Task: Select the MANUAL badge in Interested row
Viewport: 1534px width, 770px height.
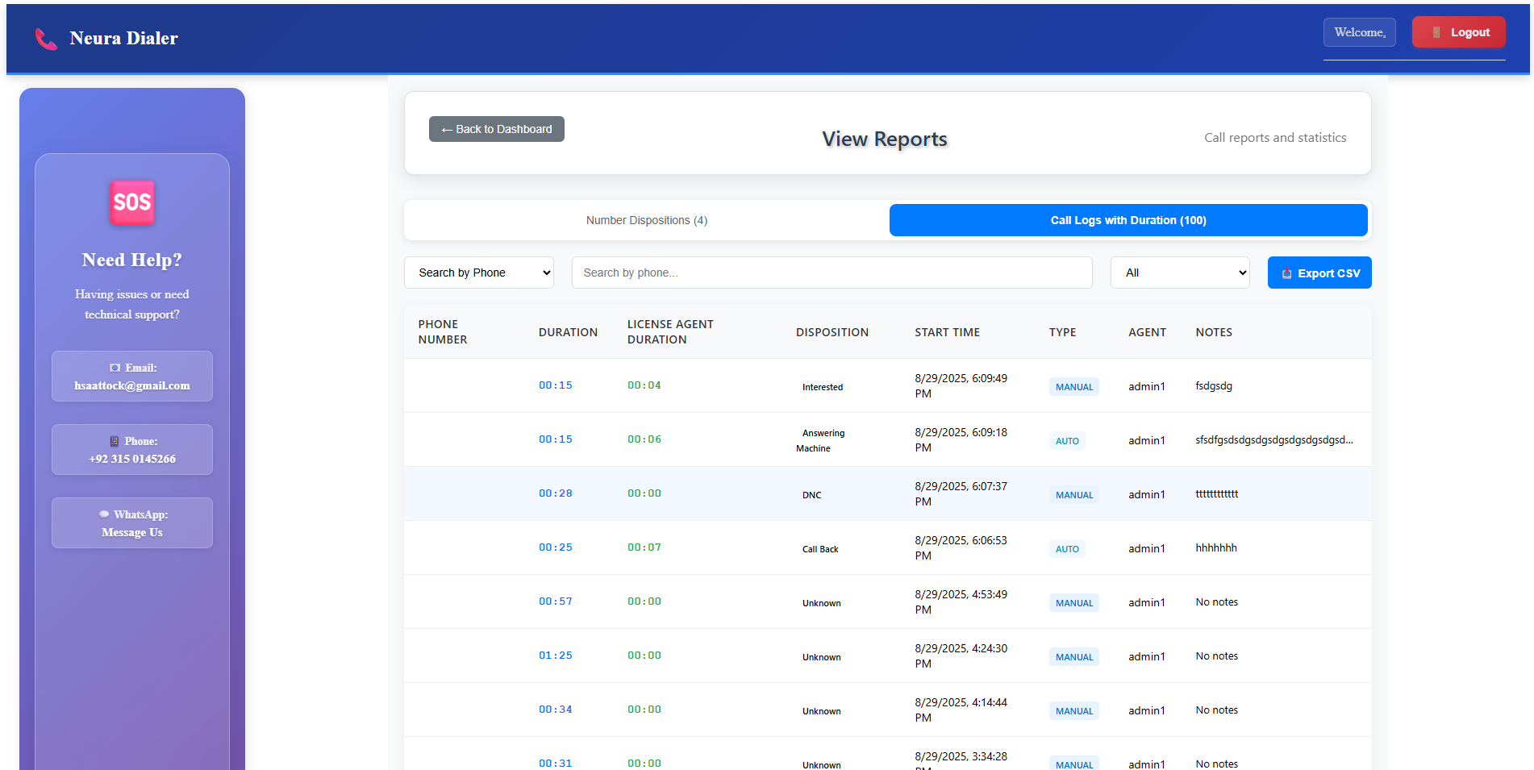Action: (x=1073, y=387)
